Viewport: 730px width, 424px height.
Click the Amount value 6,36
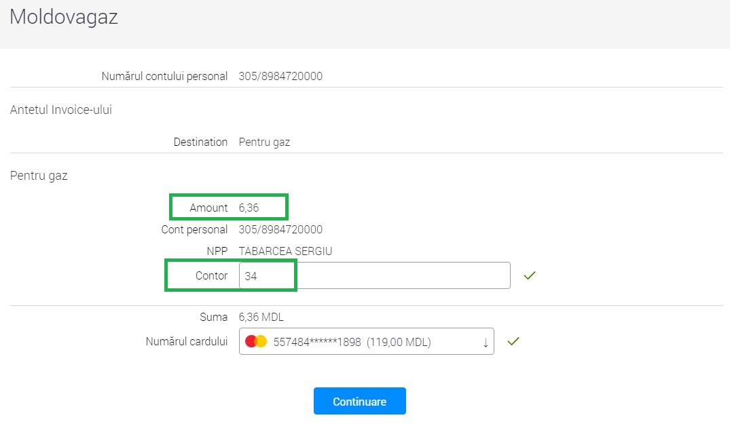click(249, 208)
